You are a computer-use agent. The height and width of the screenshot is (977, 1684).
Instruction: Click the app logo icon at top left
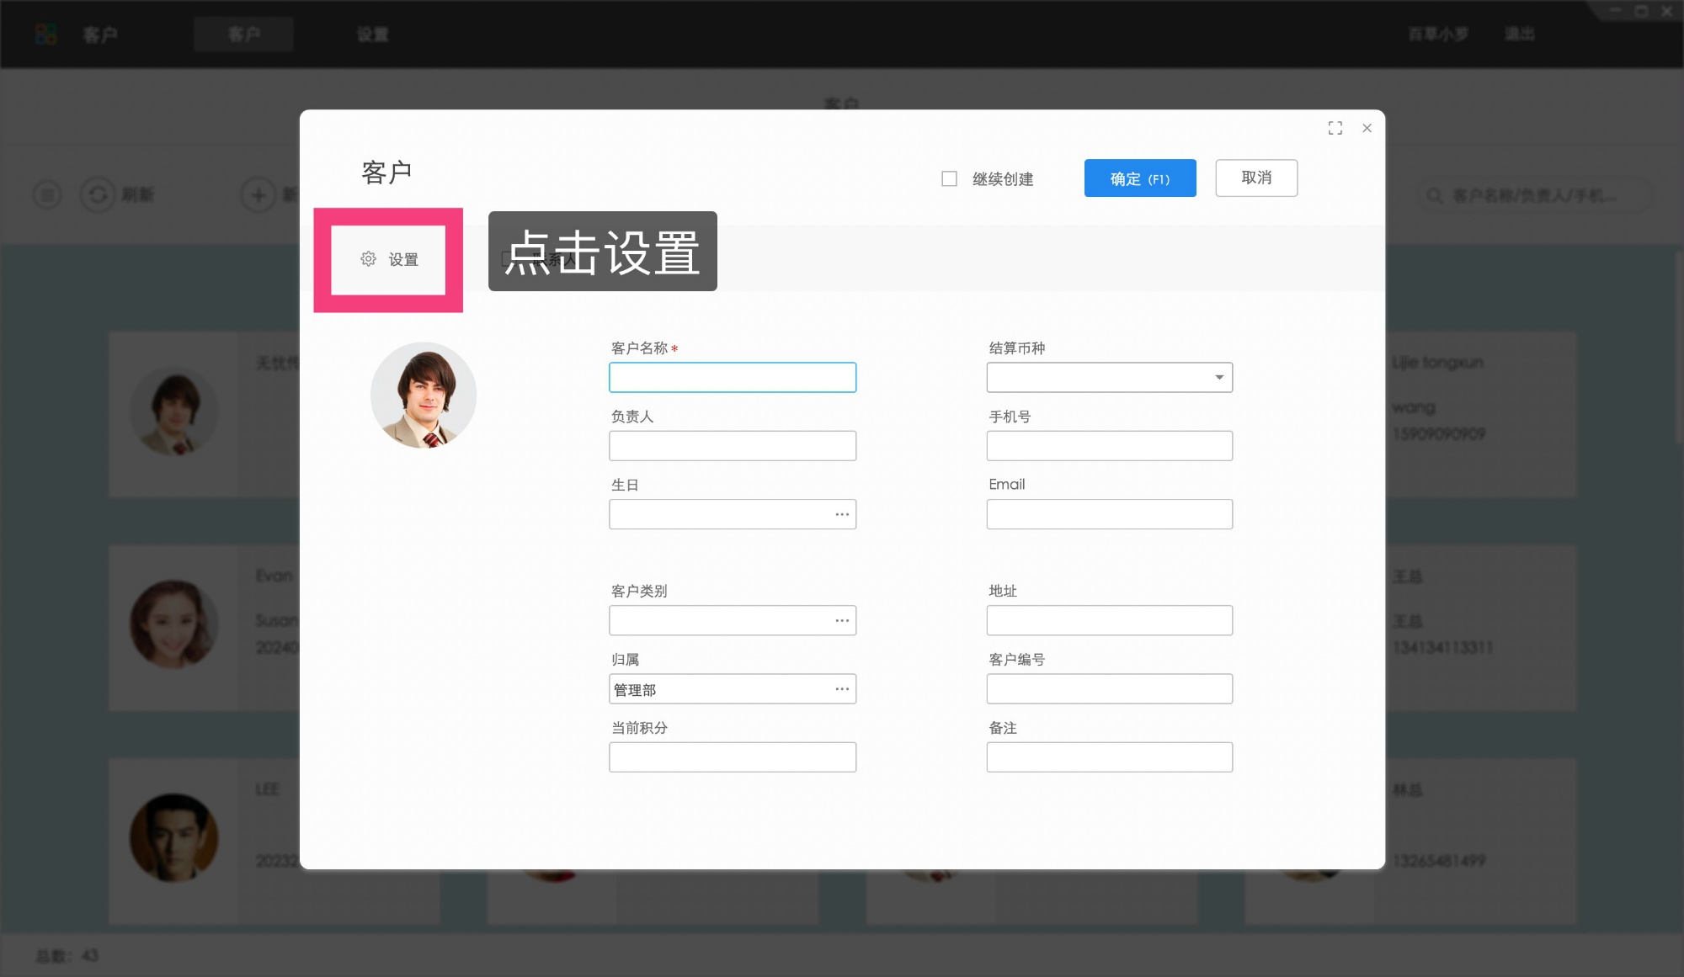click(x=46, y=34)
